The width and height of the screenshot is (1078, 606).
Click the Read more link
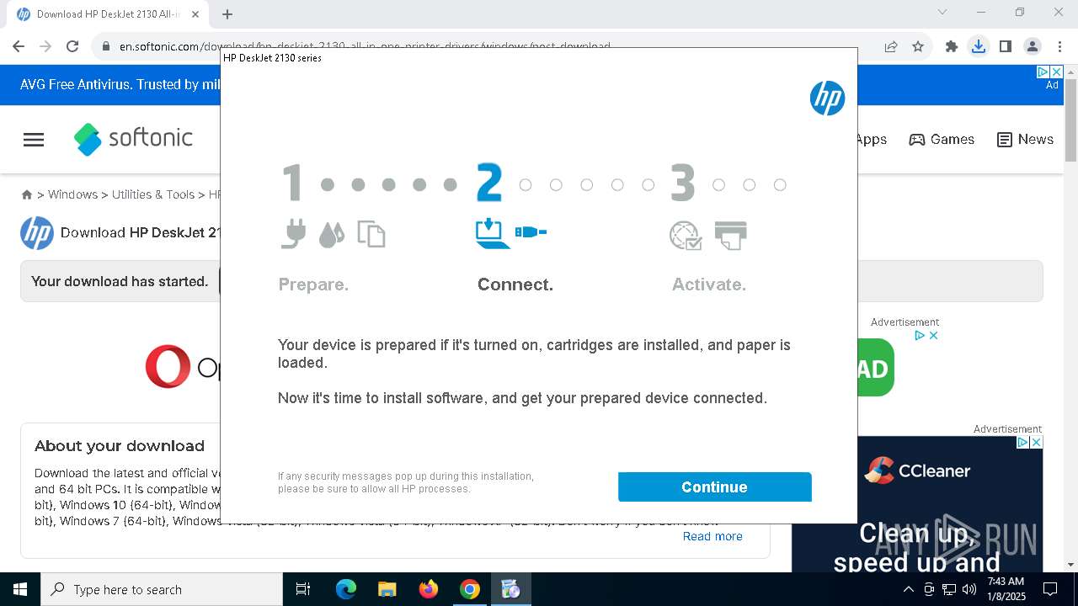(x=712, y=536)
